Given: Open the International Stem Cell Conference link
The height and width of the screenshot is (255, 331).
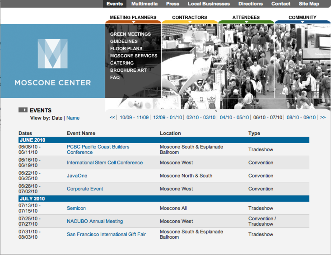Looking at the screenshot, I should click(105, 163).
